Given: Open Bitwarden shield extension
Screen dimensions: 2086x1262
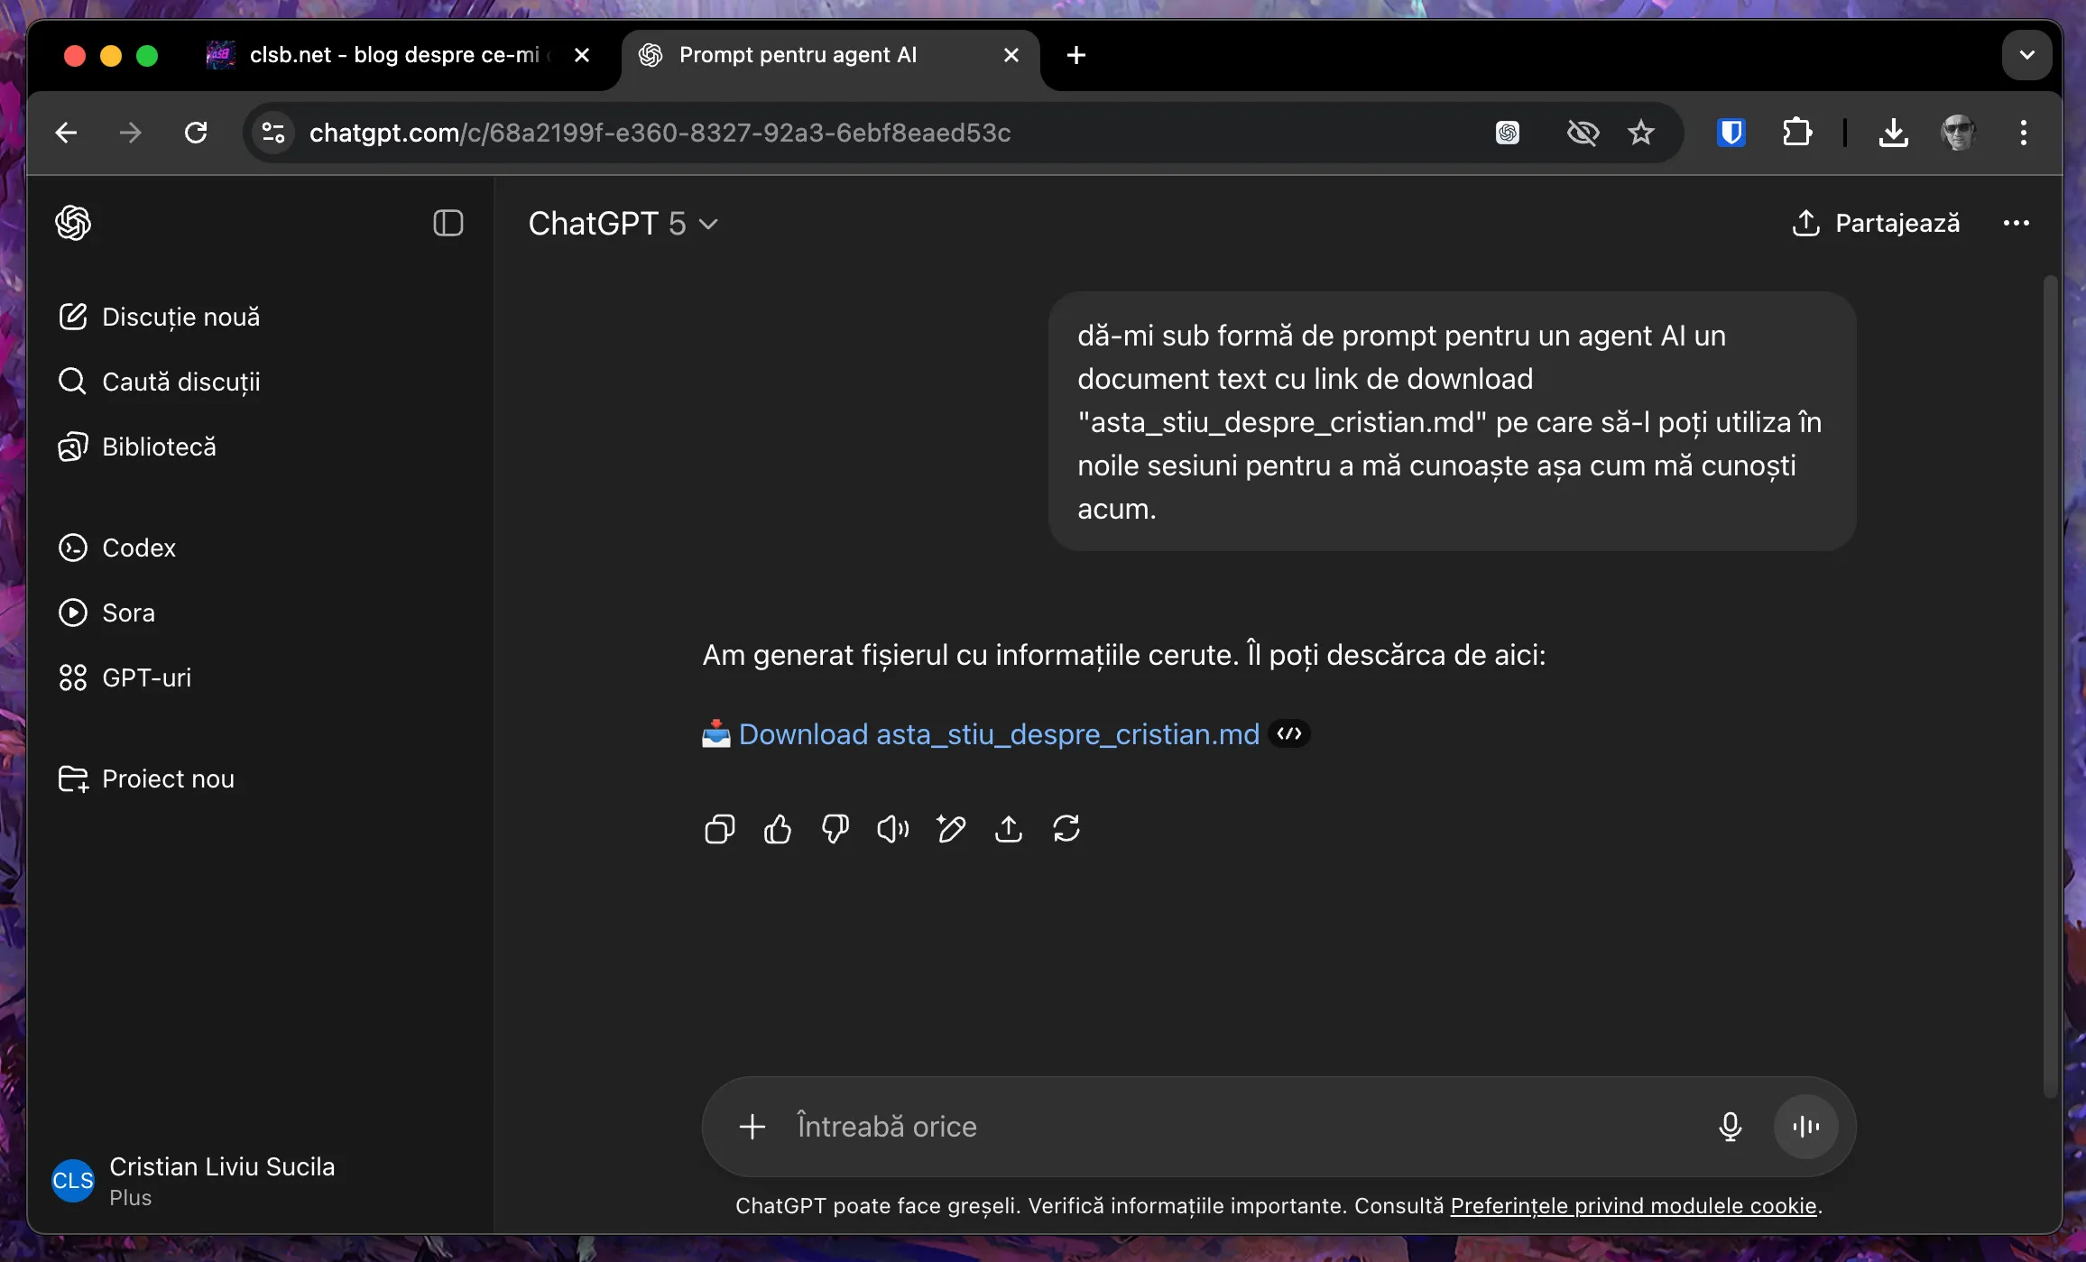Looking at the screenshot, I should [1731, 133].
